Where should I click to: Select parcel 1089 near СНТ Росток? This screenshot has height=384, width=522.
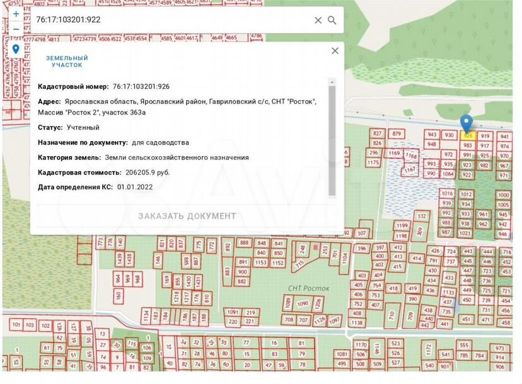click(x=287, y=304)
